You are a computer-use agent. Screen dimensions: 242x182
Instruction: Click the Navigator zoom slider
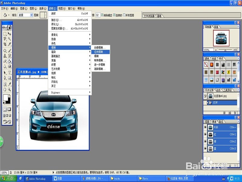coord(225,50)
